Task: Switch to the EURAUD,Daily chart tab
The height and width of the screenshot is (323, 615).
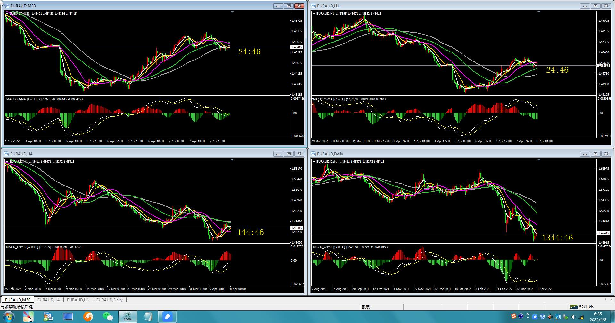Action: pyautogui.click(x=109, y=300)
